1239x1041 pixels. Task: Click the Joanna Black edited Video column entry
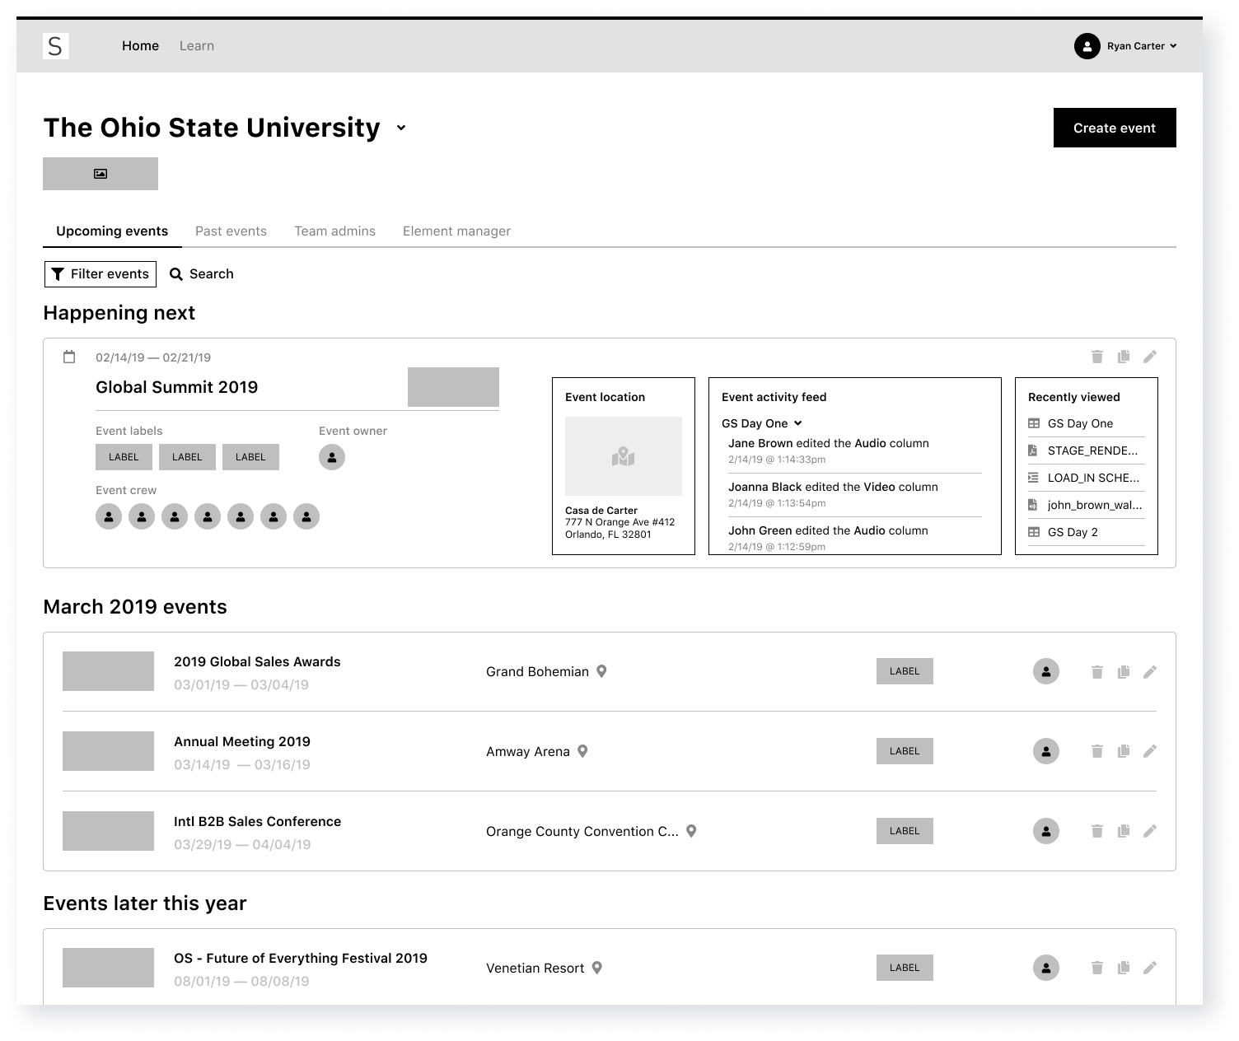point(854,494)
